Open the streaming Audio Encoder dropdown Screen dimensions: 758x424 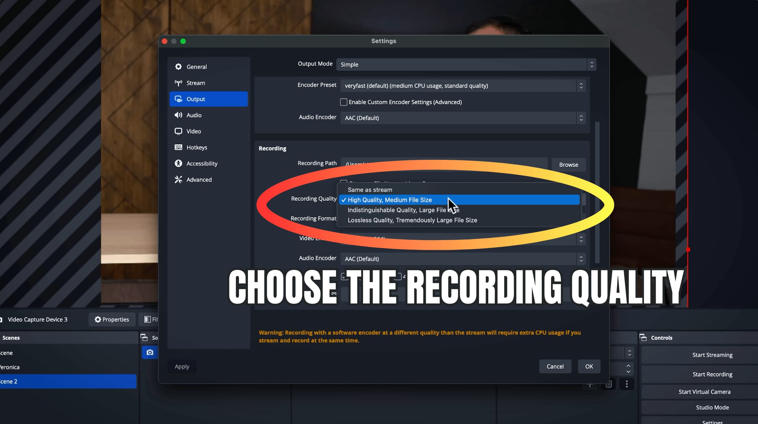(463, 118)
